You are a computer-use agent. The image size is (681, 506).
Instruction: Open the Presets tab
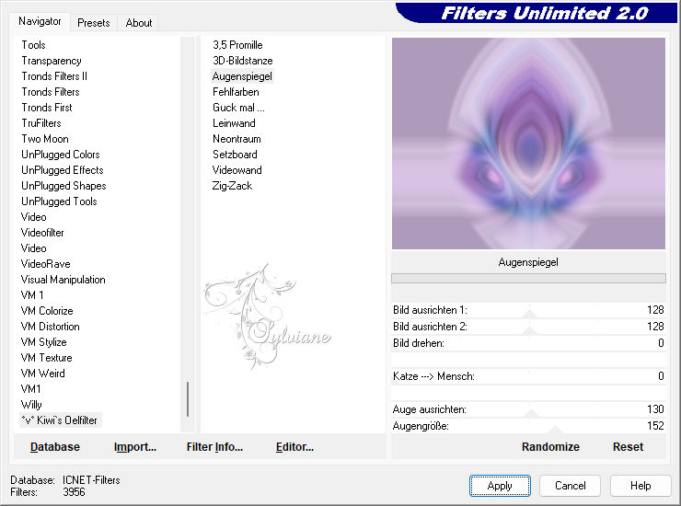click(x=93, y=23)
